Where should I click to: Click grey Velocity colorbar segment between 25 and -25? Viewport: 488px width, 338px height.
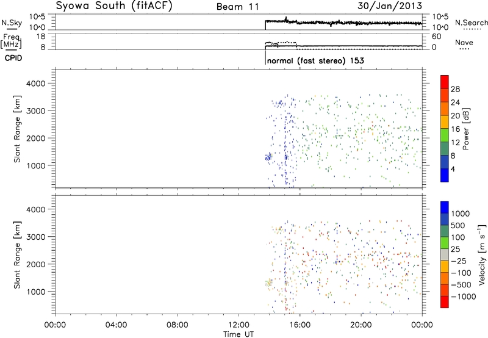[x=445, y=254]
